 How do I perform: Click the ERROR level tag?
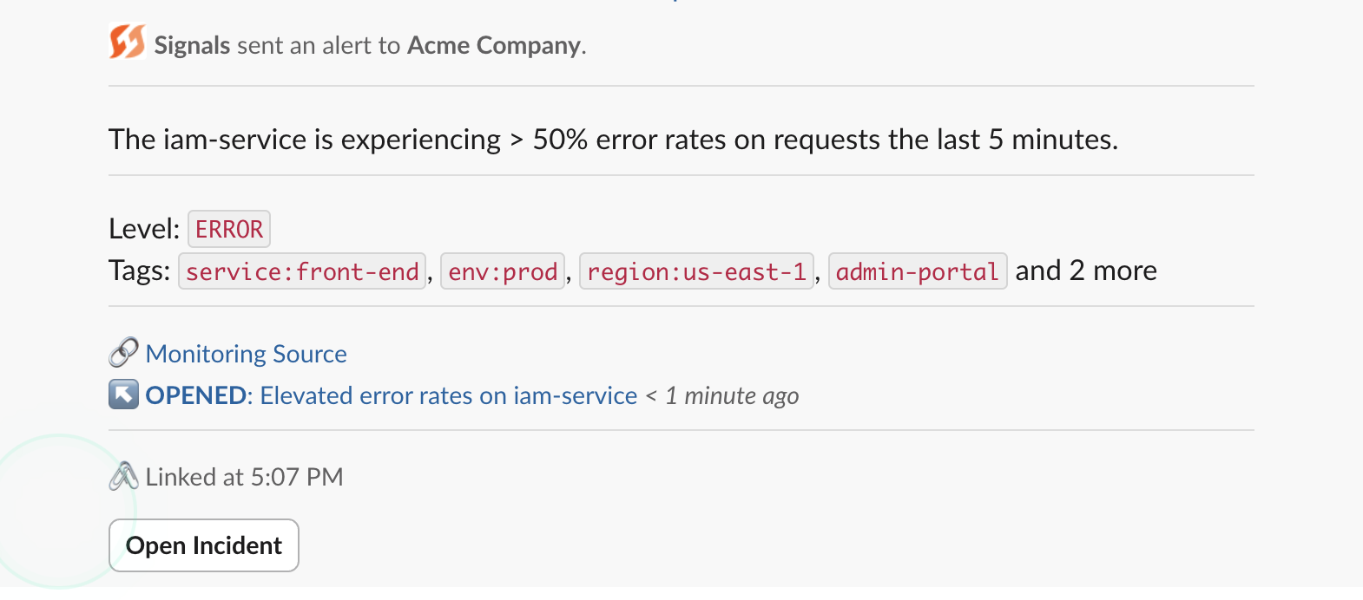point(229,229)
